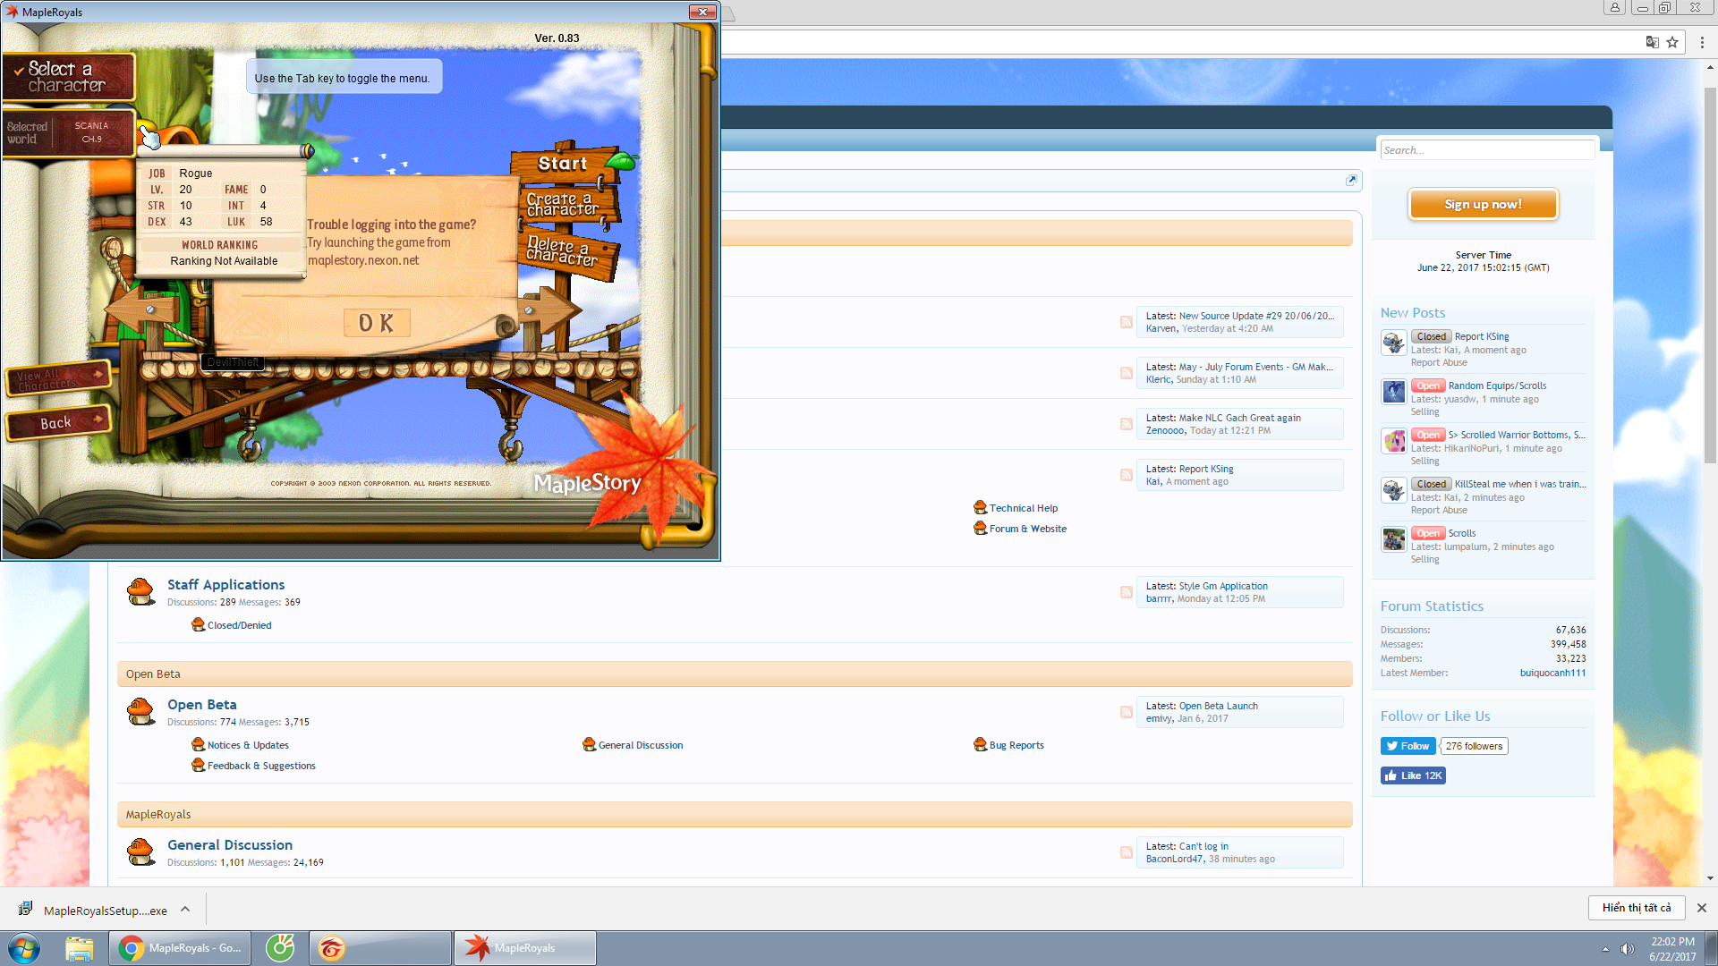
Task: Open Random Equips/Scrolls thread in New Posts
Action: point(1497,386)
